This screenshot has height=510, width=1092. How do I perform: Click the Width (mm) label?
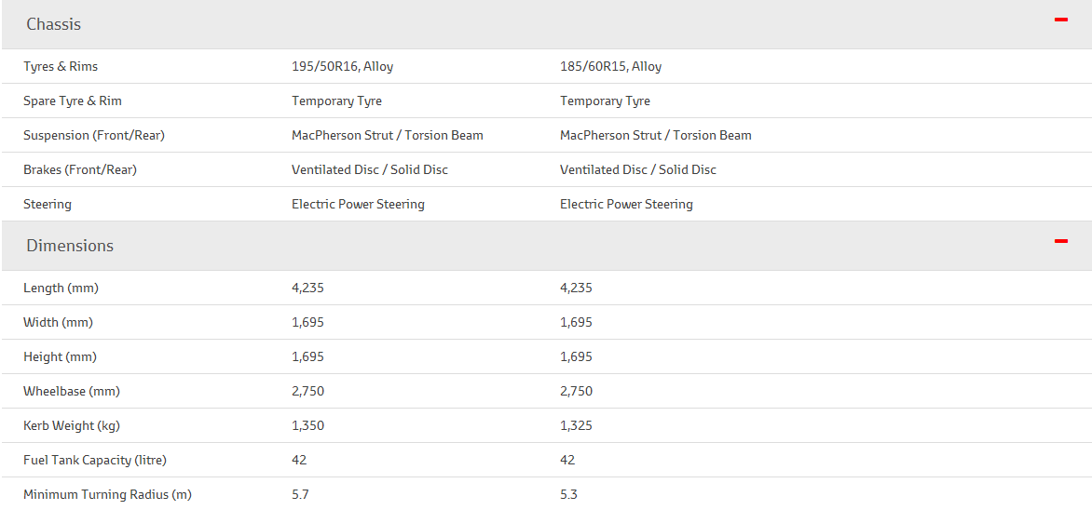(x=58, y=322)
